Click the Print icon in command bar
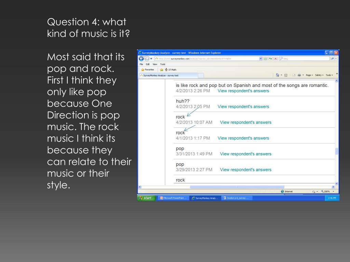Screen dimensions: 350x262 coord(299,75)
